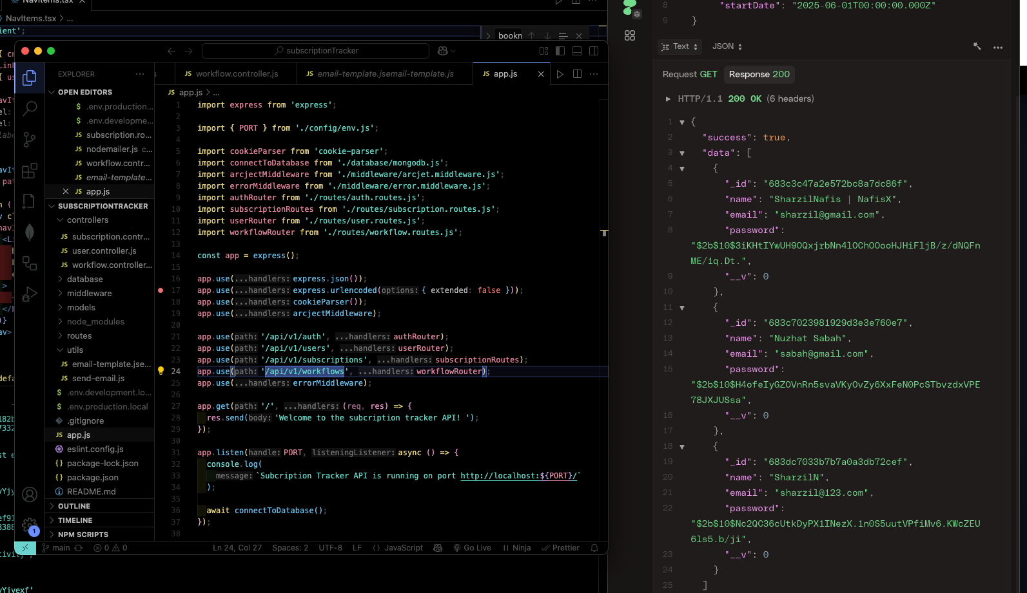
Task: Toggle the breakpoint on line 17
Action: click(x=161, y=290)
